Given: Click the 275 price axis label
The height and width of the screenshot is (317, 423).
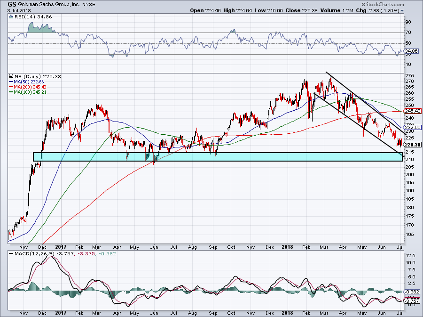Looking at the screenshot, I should coord(410,76).
